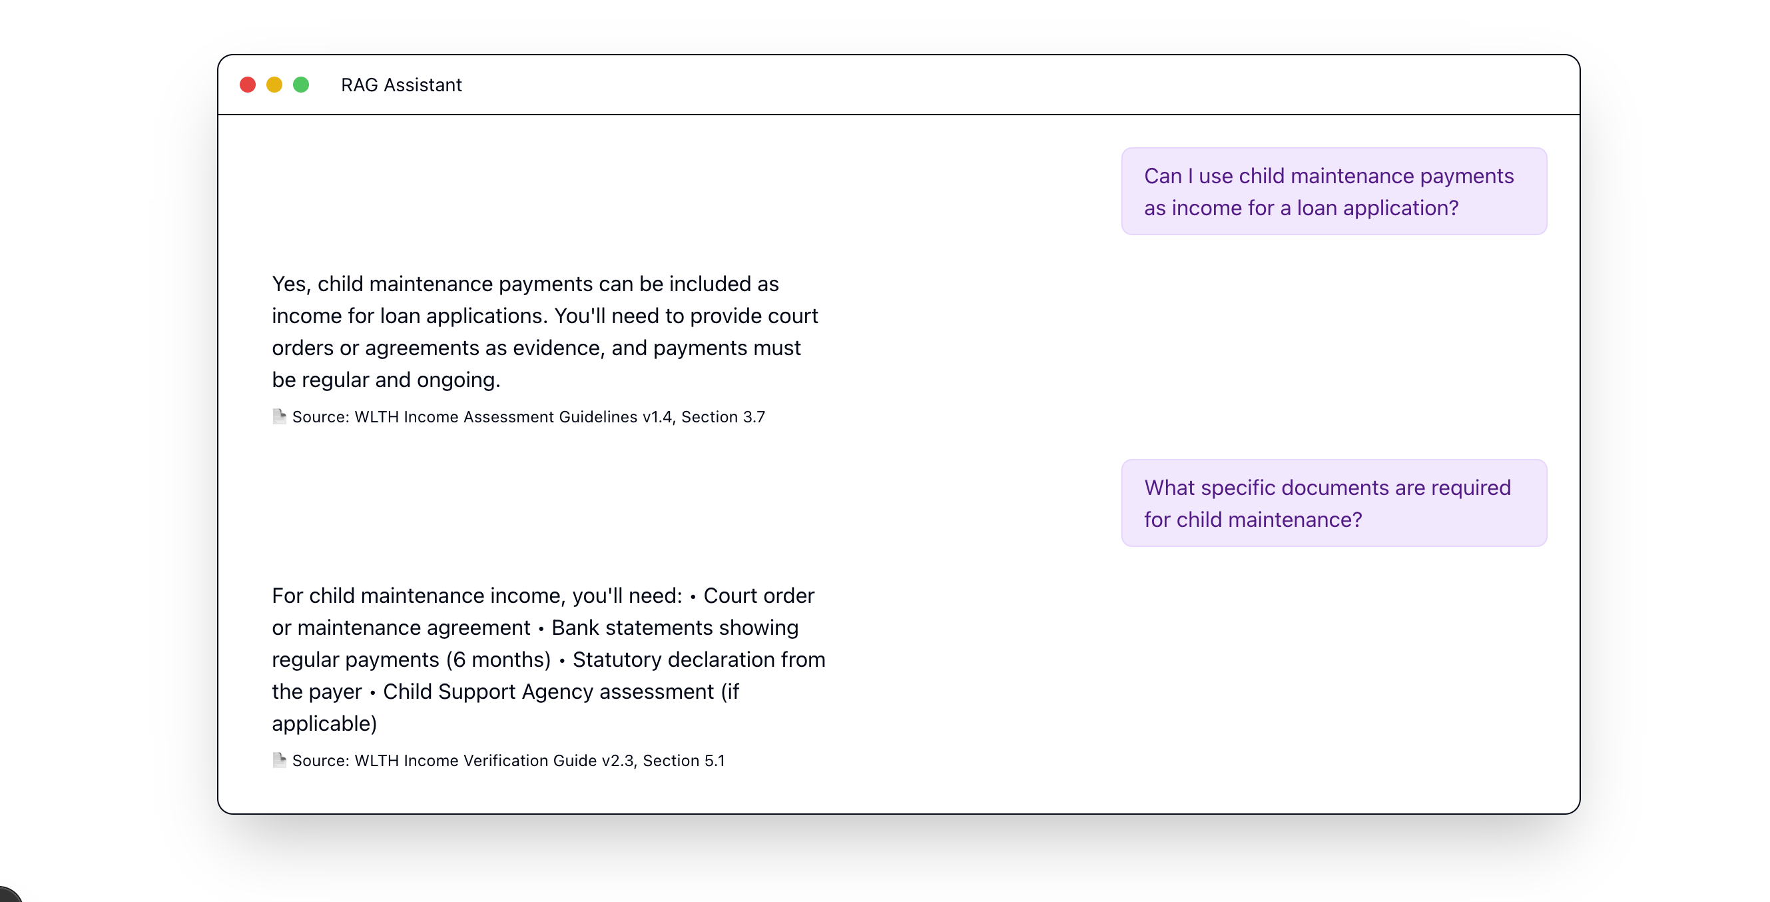Click the 'v1.4' version in first source
The height and width of the screenshot is (902, 1770).
[657, 416]
